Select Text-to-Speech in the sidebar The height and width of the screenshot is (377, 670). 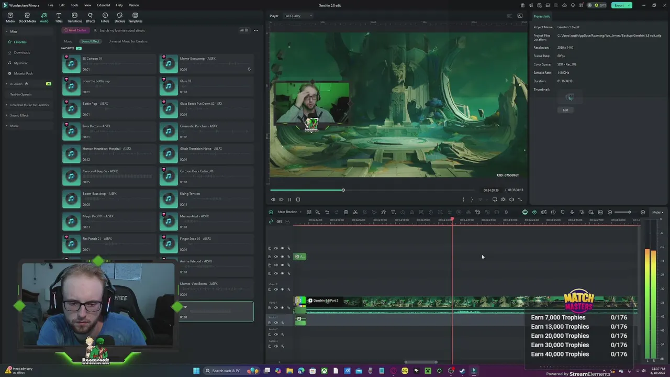(21, 94)
